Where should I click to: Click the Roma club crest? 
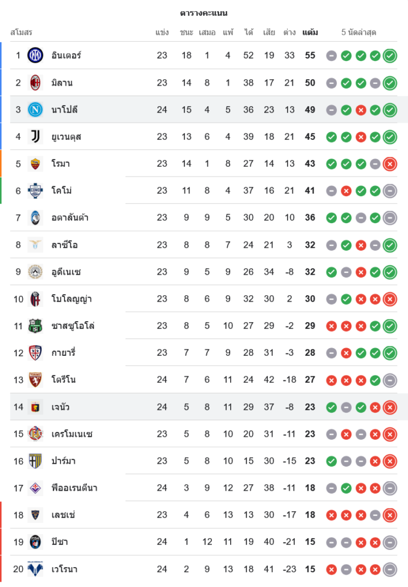click(36, 164)
